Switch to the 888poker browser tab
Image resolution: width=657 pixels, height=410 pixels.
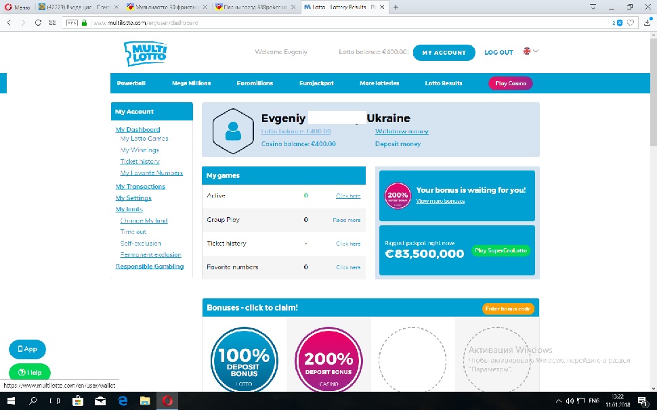coord(255,7)
